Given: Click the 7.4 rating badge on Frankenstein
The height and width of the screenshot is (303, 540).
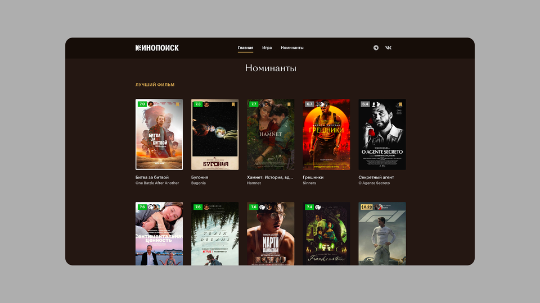Looking at the screenshot, I should pyautogui.click(x=309, y=207).
